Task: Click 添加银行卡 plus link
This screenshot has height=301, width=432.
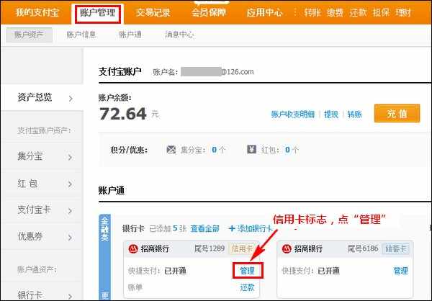Action: (x=251, y=228)
